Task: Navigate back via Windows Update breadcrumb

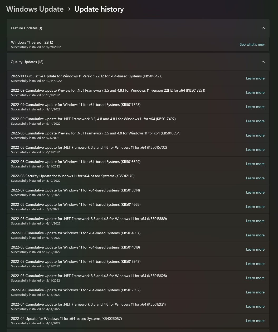Action: pos(35,9)
